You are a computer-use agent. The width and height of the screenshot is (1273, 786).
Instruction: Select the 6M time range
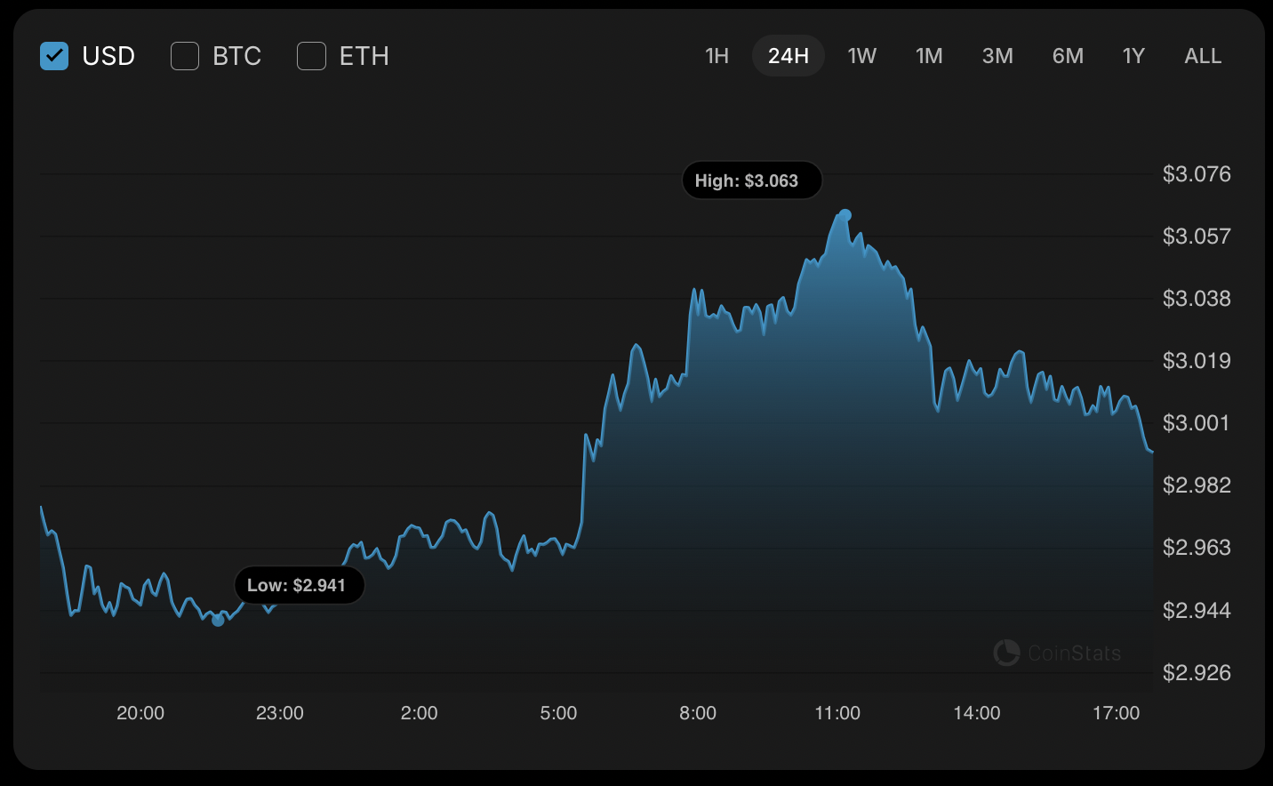[x=1068, y=56]
